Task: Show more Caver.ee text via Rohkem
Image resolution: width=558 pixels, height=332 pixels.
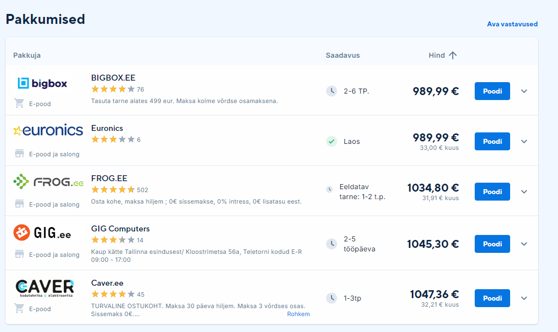Action: coord(298,314)
